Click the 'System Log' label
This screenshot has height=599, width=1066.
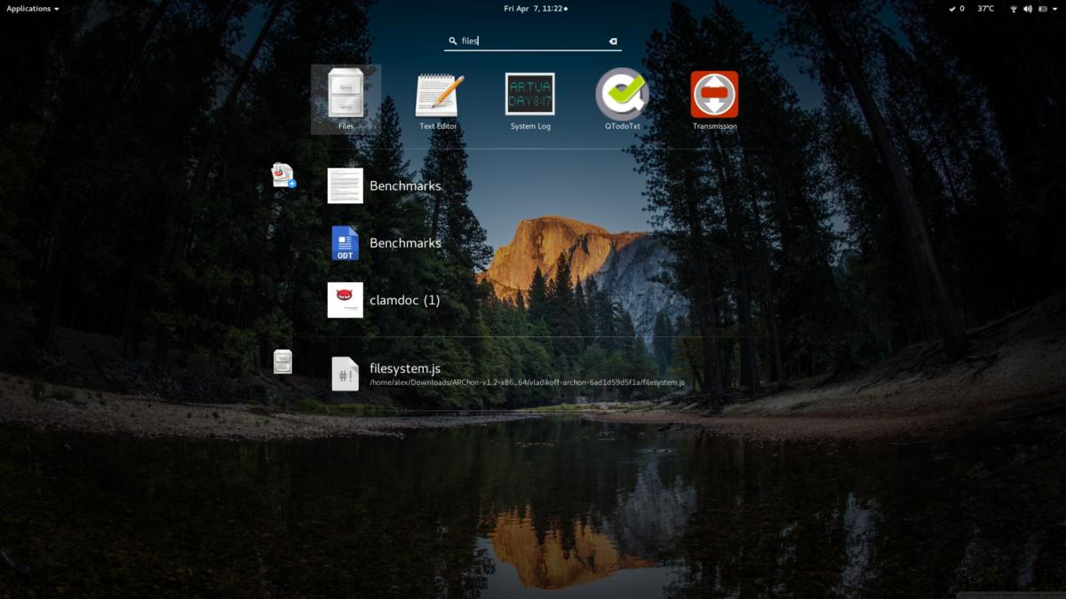coord(530,126)
